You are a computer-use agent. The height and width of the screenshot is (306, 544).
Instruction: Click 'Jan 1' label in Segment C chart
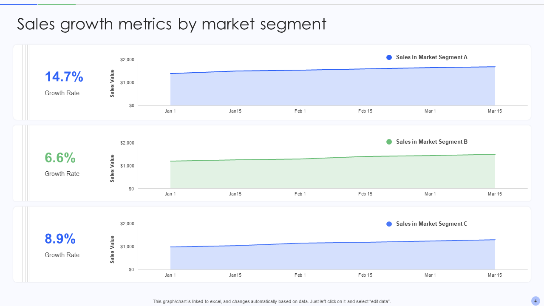(x=170, y=275)
